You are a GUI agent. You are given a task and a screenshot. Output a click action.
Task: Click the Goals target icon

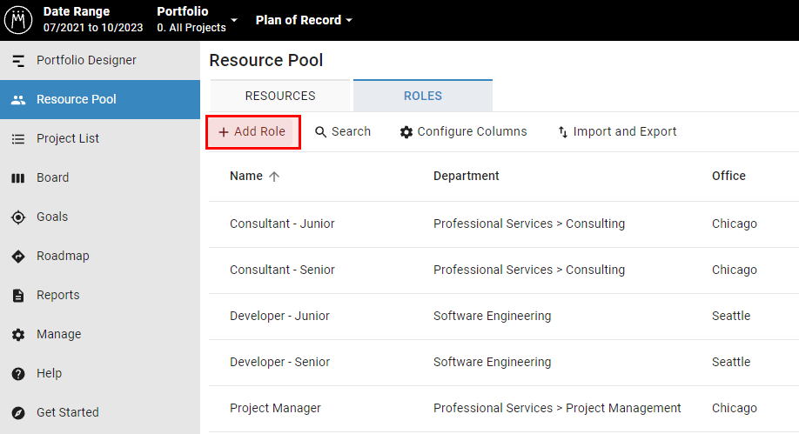18,217
